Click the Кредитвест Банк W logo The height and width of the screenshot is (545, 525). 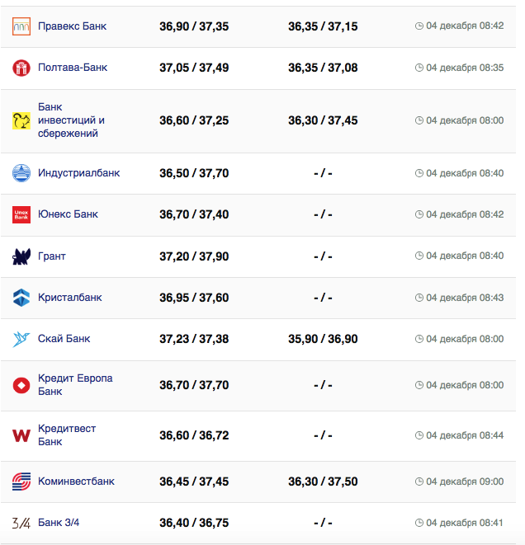point(21,435)
